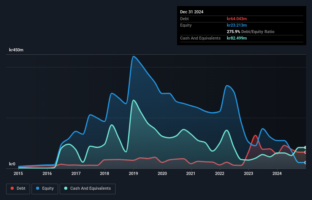Toggle the Debt series in legend

pos(18,189)
